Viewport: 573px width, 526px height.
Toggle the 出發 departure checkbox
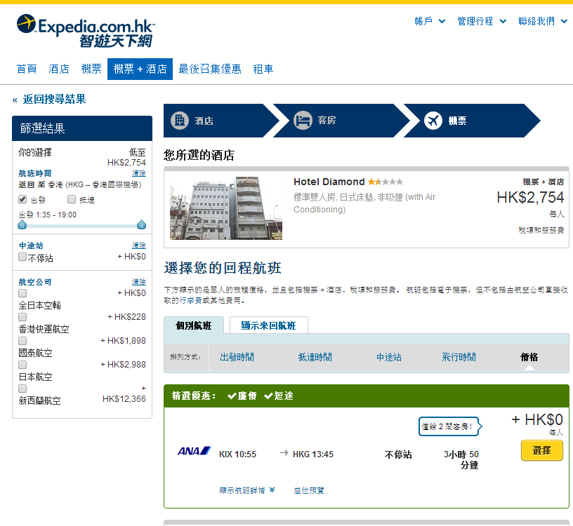coord(22,199)
